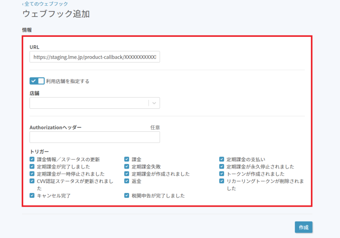The image size is (340, 238).
Task: Uncheck 定期課金の支払い checkbox
Action: pos(222,159)
